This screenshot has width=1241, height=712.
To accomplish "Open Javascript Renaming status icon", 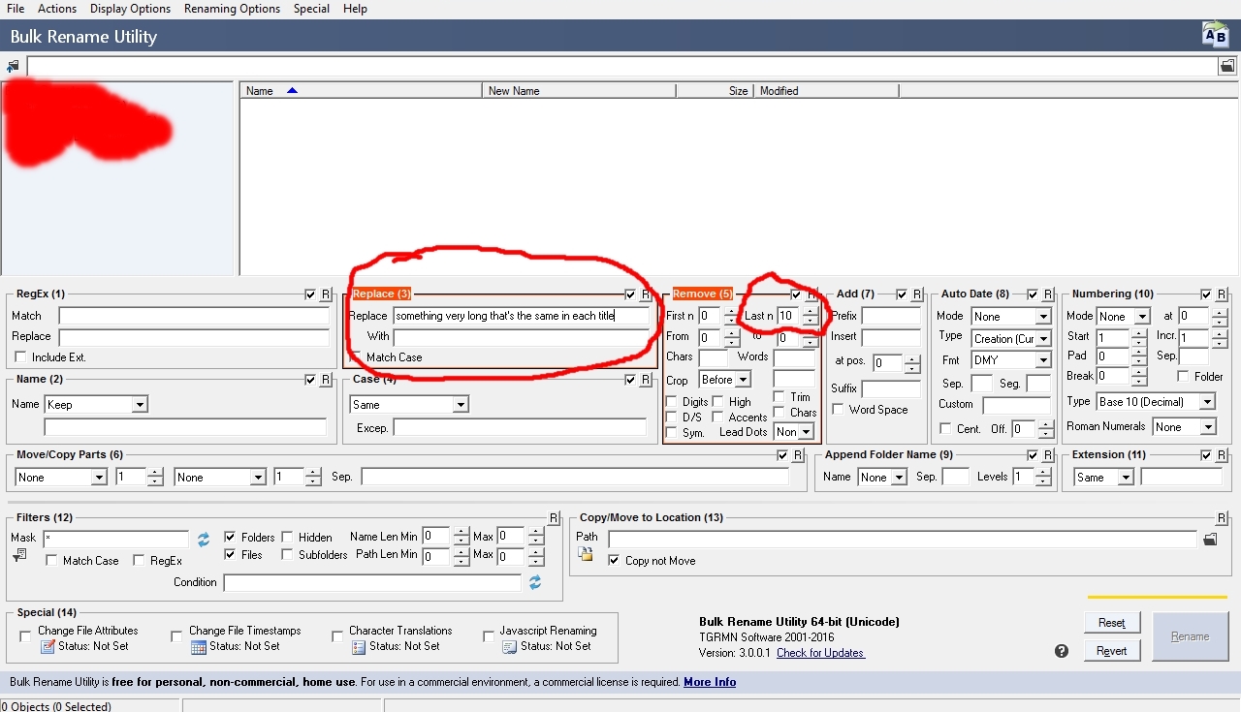I will tap(509, 647).
